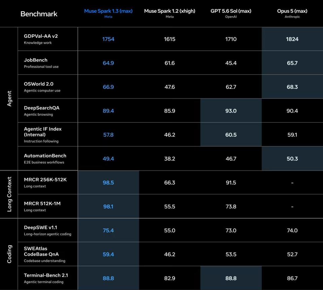Select the DeepSWE v1.1 row label

[40, 227]
